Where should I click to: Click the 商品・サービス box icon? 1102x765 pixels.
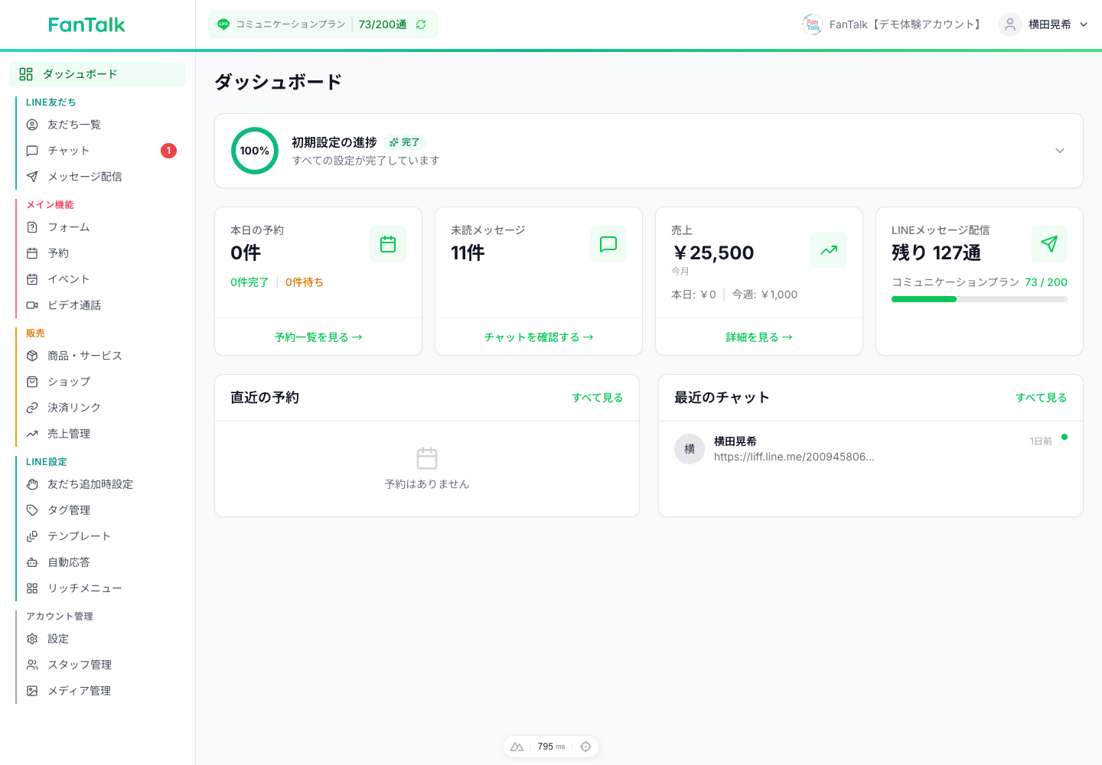point(32,356)
